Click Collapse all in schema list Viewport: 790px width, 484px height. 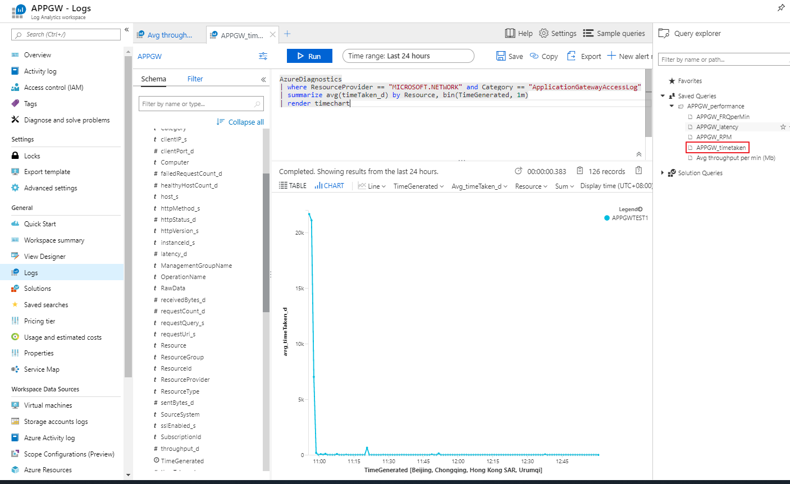(240, 122)
